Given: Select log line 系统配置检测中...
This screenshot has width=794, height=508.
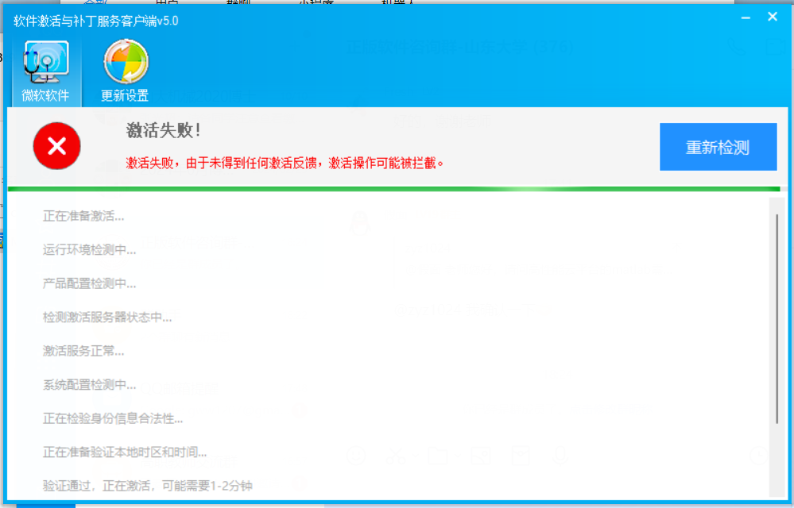Looking at the screenshot, I should pyautogui.click(x=90, y=385).
